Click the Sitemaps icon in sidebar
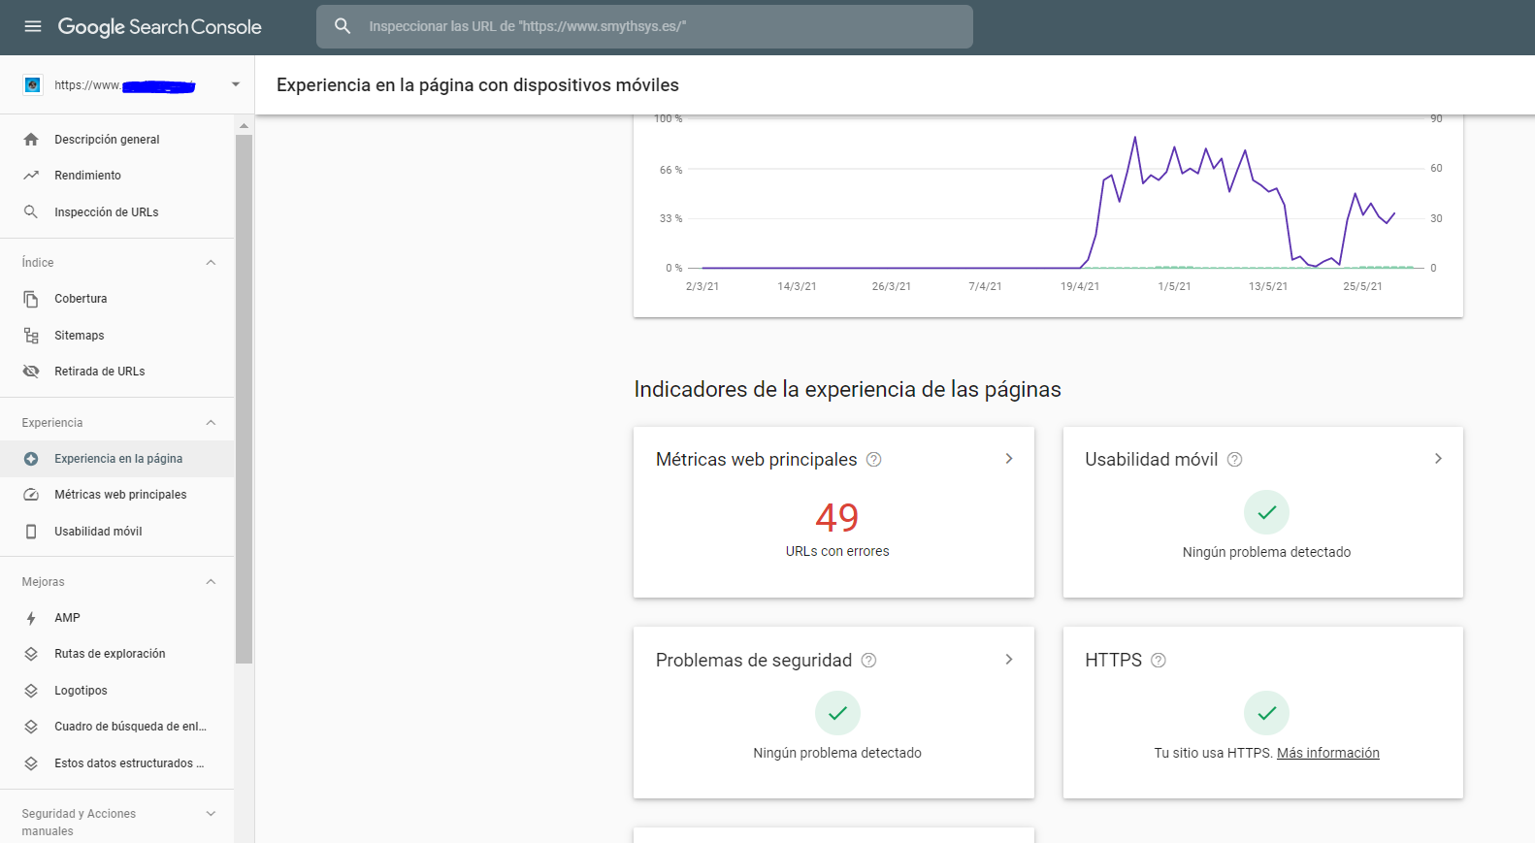The width and height of the screenshot is (1535, 843). coord(31,336)
